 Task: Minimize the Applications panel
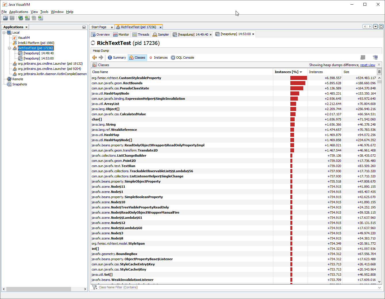84,27
